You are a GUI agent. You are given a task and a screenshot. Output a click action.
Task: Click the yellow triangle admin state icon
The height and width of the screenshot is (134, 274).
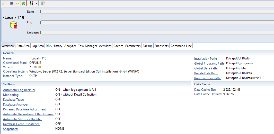click(17, 3)
